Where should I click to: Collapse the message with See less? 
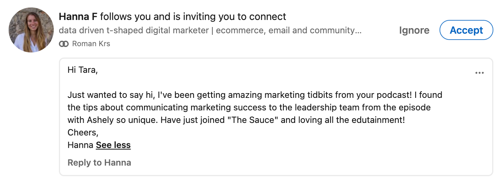point(113,145)
